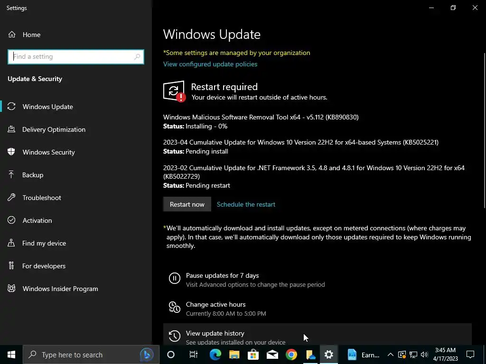Click the View update history icon
The width and height of the screenshot is (486, 364).
[175, 336]
